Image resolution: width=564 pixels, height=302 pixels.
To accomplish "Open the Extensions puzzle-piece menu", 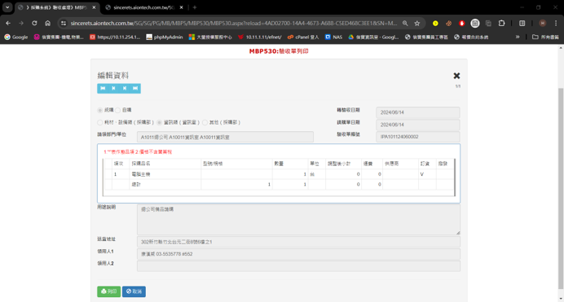I will [x=501, y=24].
